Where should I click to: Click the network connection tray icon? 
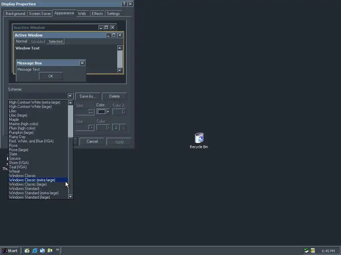[x=307, y=251]
